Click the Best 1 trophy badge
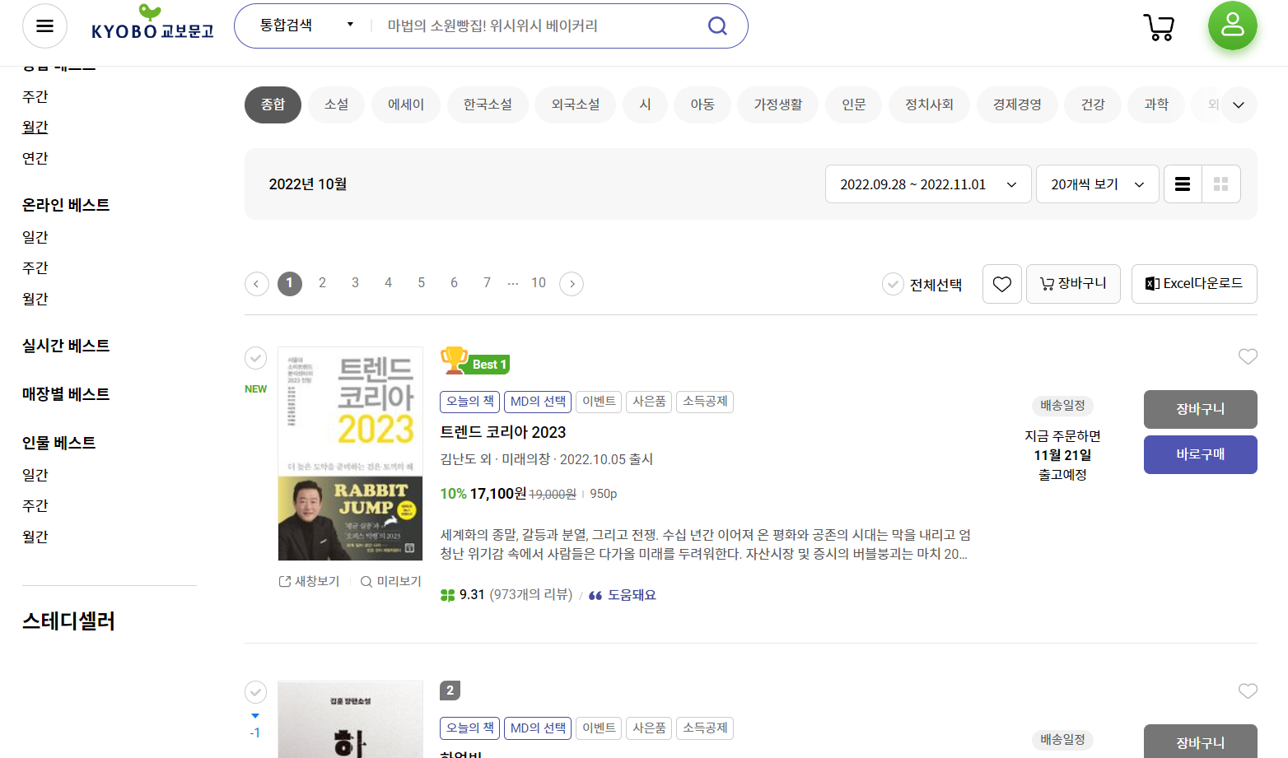This screenshot has width=1288, height=758. pyautogui.click(x=475, y=361)
